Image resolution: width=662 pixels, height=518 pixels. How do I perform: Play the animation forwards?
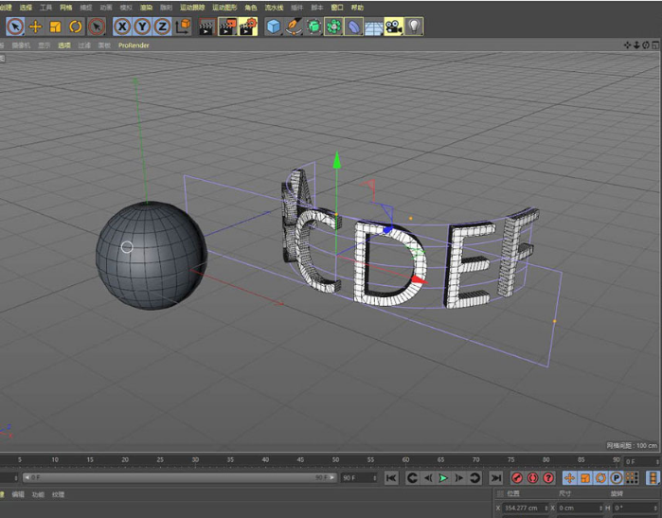click(x=443, y=478)
